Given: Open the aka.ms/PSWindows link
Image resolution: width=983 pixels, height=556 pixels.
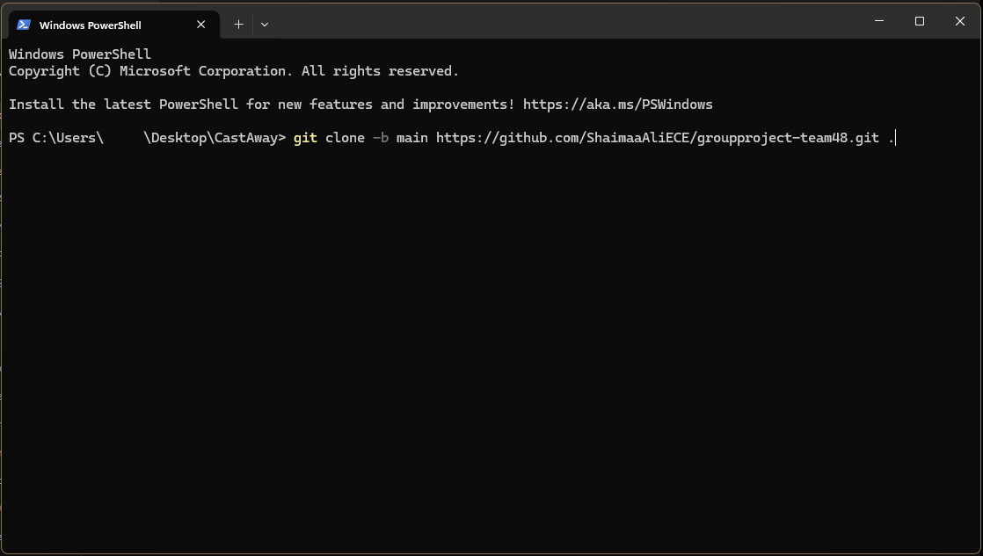Looking at the screenshot, I should coord(617,105).
